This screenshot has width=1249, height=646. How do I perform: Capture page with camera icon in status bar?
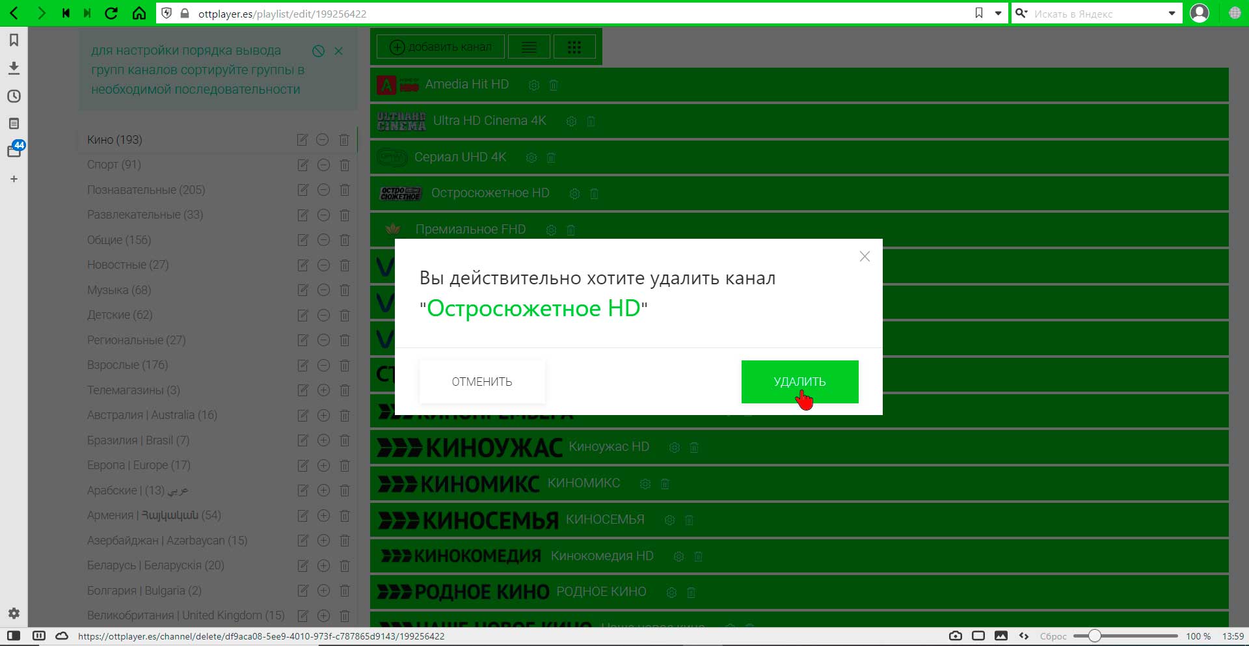956,636
